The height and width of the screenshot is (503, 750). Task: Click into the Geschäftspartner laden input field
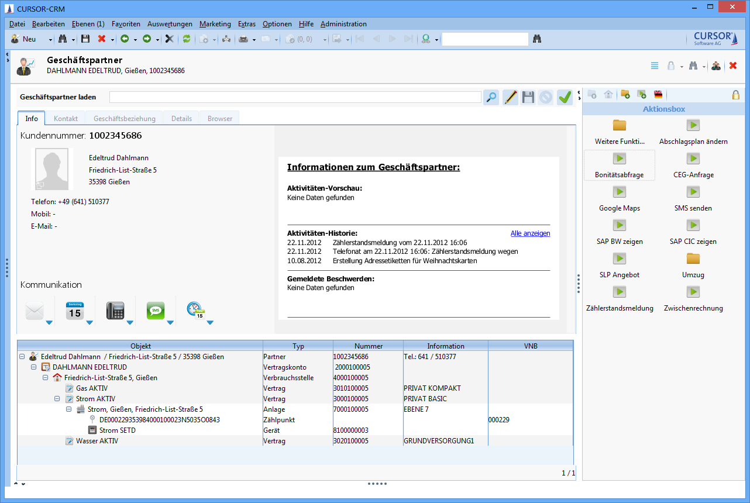(295, 97)
